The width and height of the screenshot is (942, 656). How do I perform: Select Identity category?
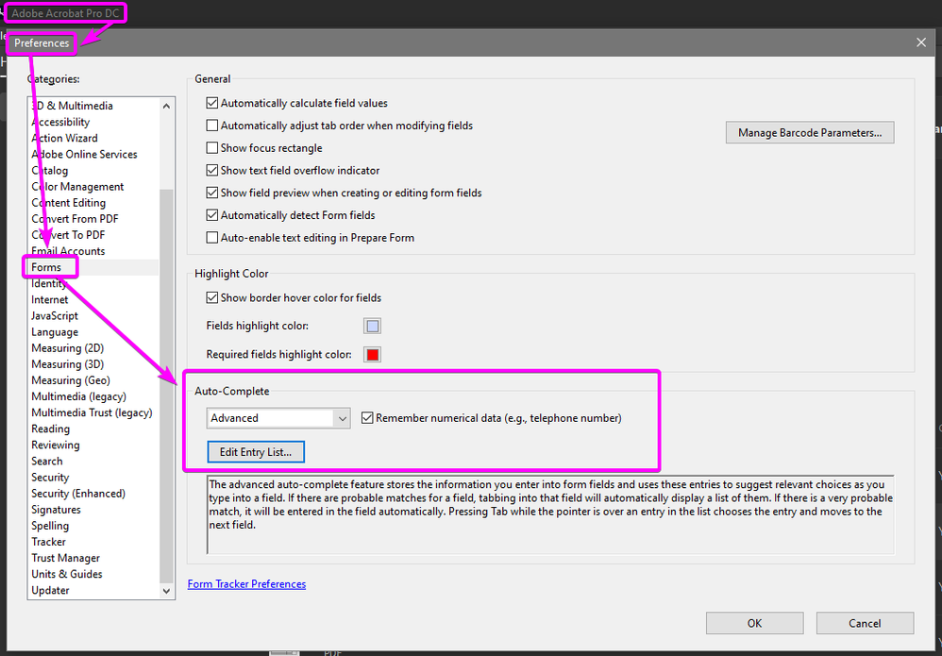(x=49, y=283)
